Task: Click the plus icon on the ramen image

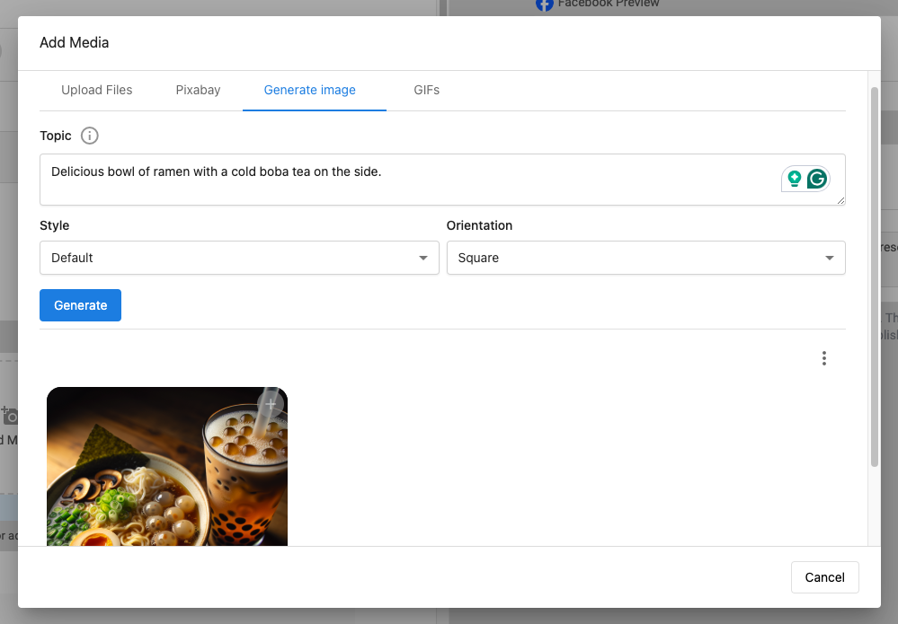Action: [x=271, y=404]
